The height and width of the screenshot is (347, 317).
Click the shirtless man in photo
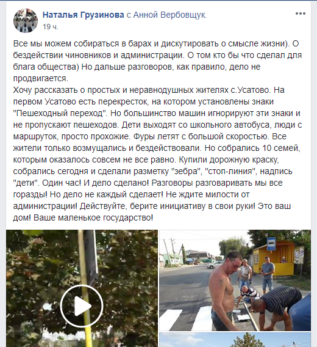(223, 291)
